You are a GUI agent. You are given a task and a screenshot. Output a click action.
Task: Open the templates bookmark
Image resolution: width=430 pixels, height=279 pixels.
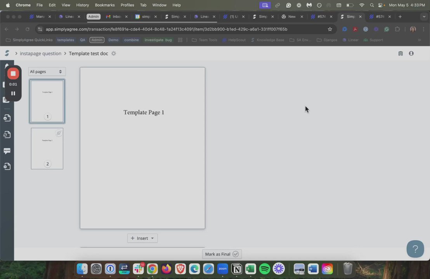coord(66,40)
